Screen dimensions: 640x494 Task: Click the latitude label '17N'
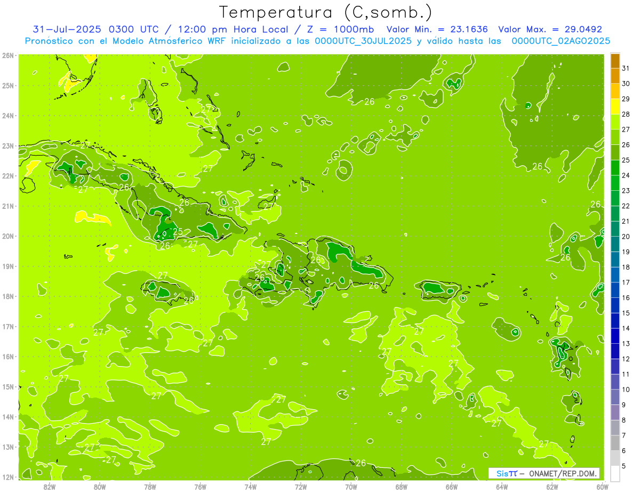point(8,326)
